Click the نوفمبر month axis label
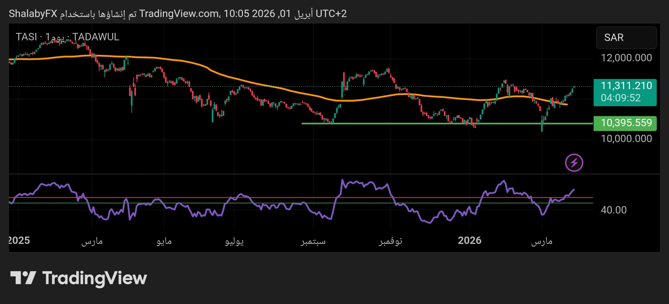Viewport: 669px width, 304px height. coord(390,241)
